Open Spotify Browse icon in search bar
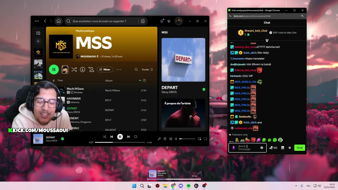 [143, 21]
